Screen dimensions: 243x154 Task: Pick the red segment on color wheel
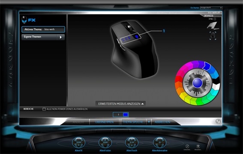click(x=179, y=79)
